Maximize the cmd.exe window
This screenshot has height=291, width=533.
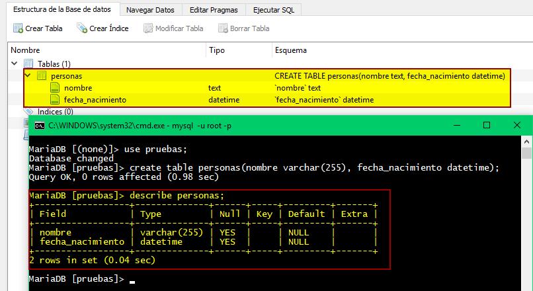(x=487, y=125)
